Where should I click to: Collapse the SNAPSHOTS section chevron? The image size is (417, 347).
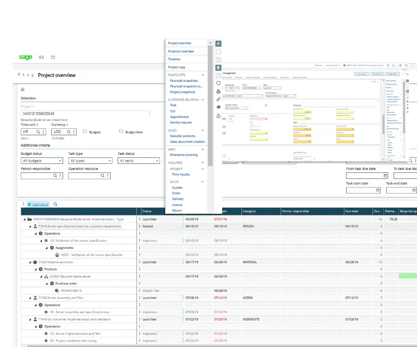[203, 75]
